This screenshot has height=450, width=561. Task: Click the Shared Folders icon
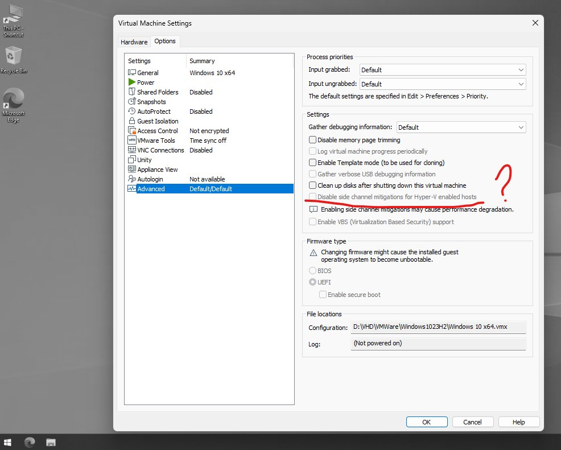click(131, 92)
